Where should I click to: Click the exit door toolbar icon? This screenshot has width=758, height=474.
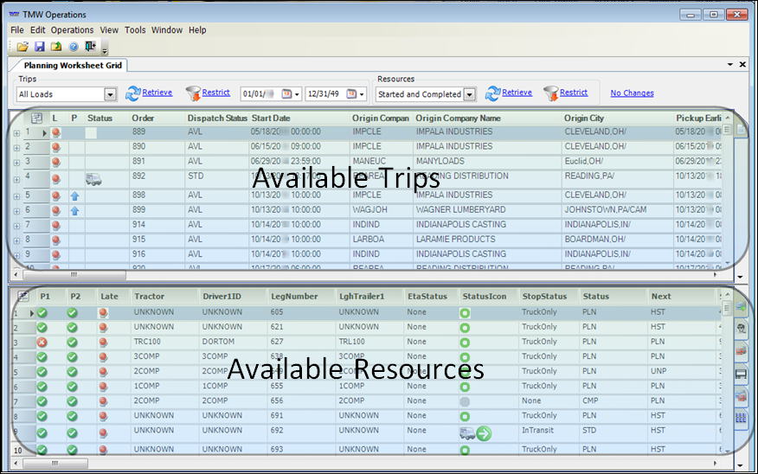[89, 46]
